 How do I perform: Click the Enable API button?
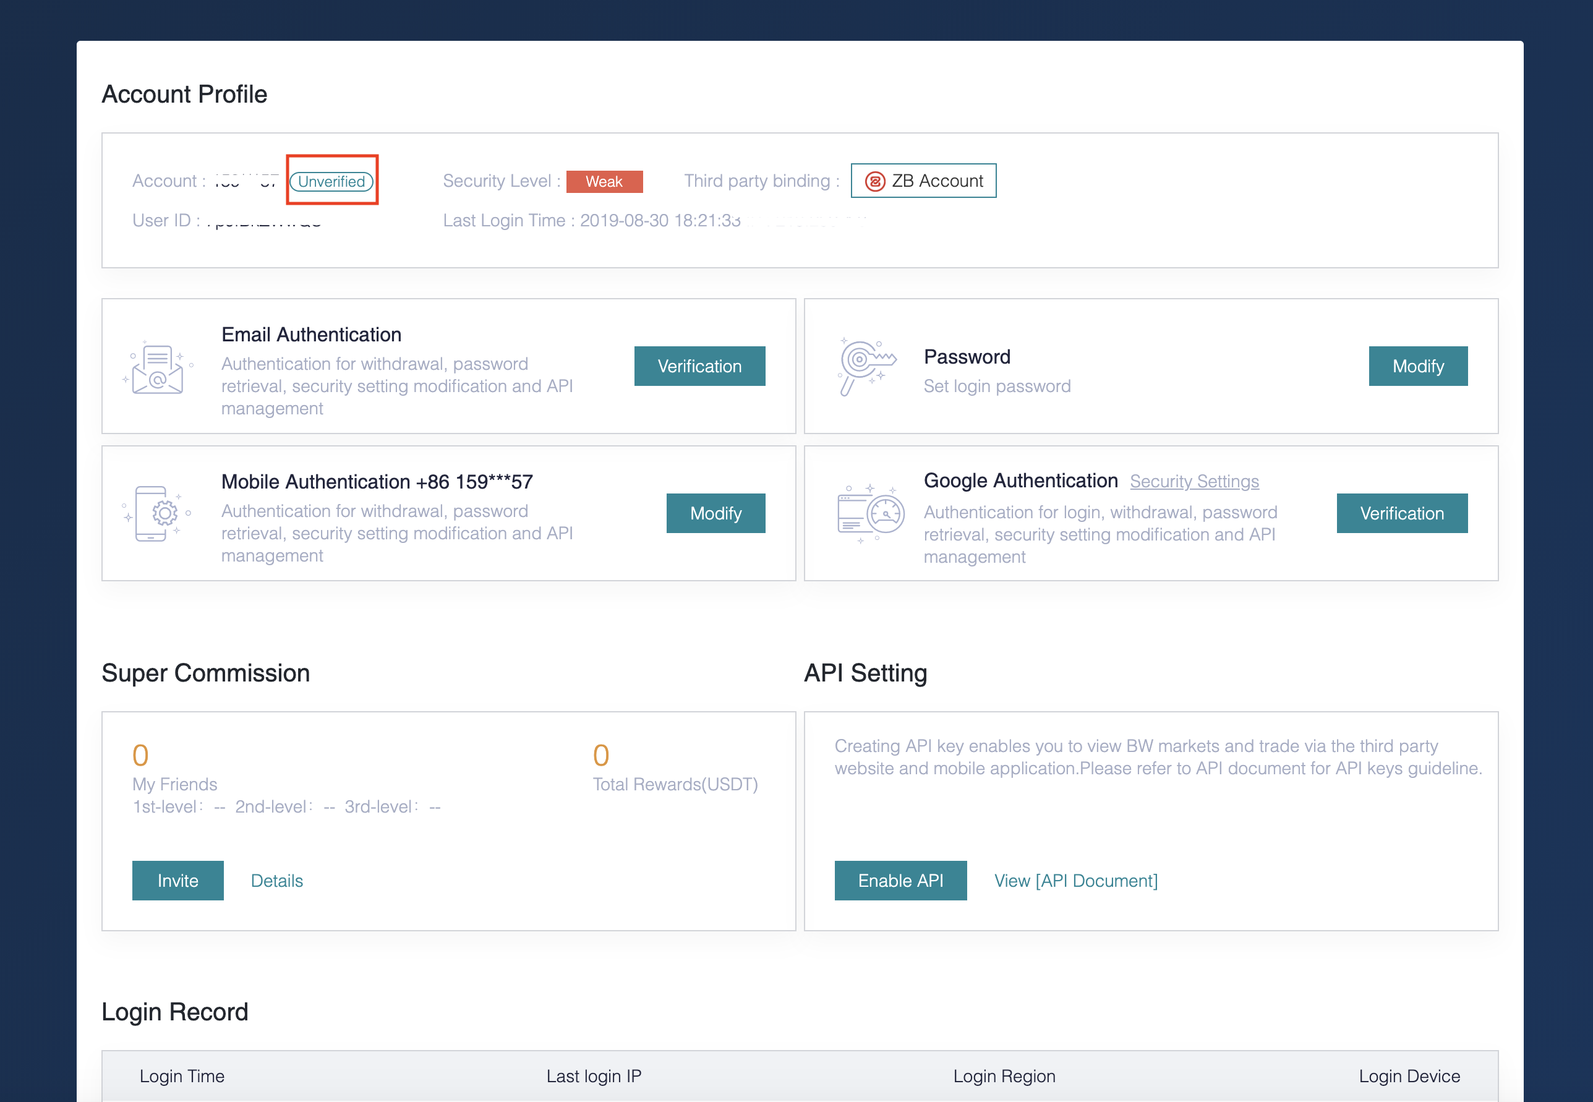click(x=900, y=881)
